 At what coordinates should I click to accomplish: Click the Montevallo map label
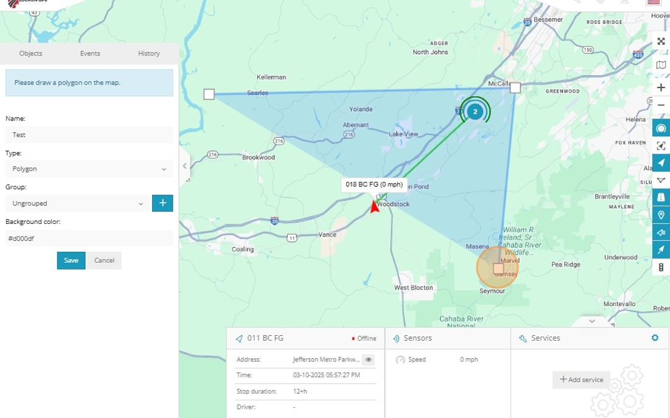click(619, 304)
